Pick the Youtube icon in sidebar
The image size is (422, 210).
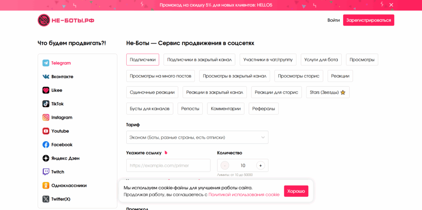[46, 131]
